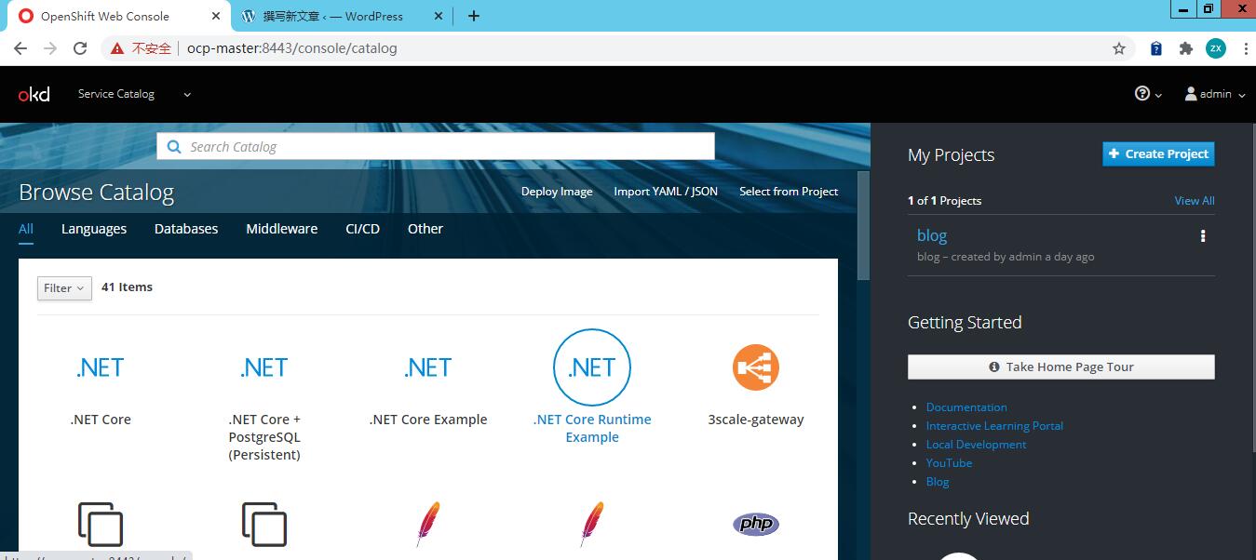Screen dimensions: 1256x560
Task: Select the .NET Core catalog icon
Action: (101, 367)
